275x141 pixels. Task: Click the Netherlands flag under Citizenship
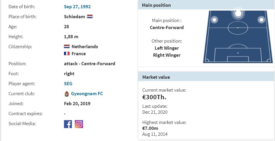pyautogui.click(x=67, y=46)
